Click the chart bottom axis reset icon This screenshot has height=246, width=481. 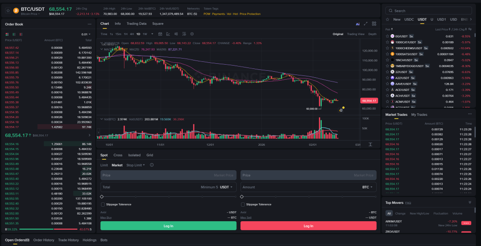tap(370, 144)
